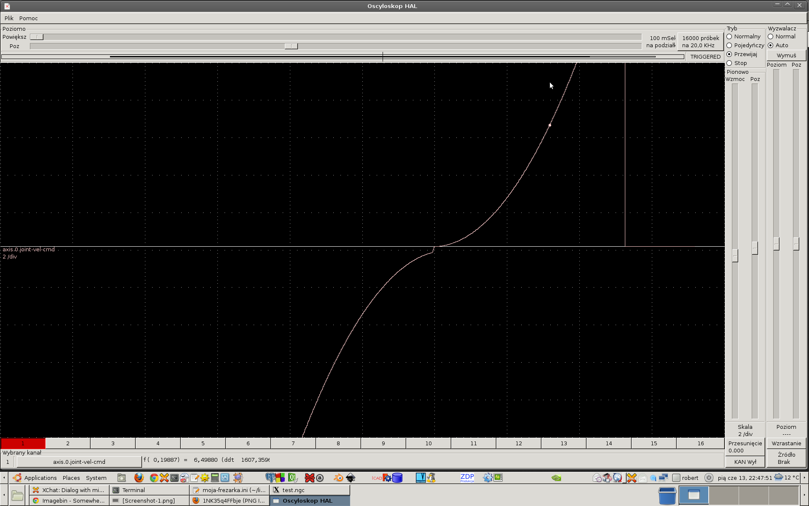Click the TRIGGERED status label

[705, 57]
